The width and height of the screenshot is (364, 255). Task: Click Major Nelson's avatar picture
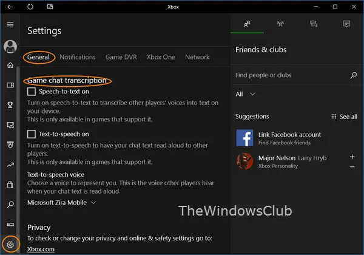244,161
